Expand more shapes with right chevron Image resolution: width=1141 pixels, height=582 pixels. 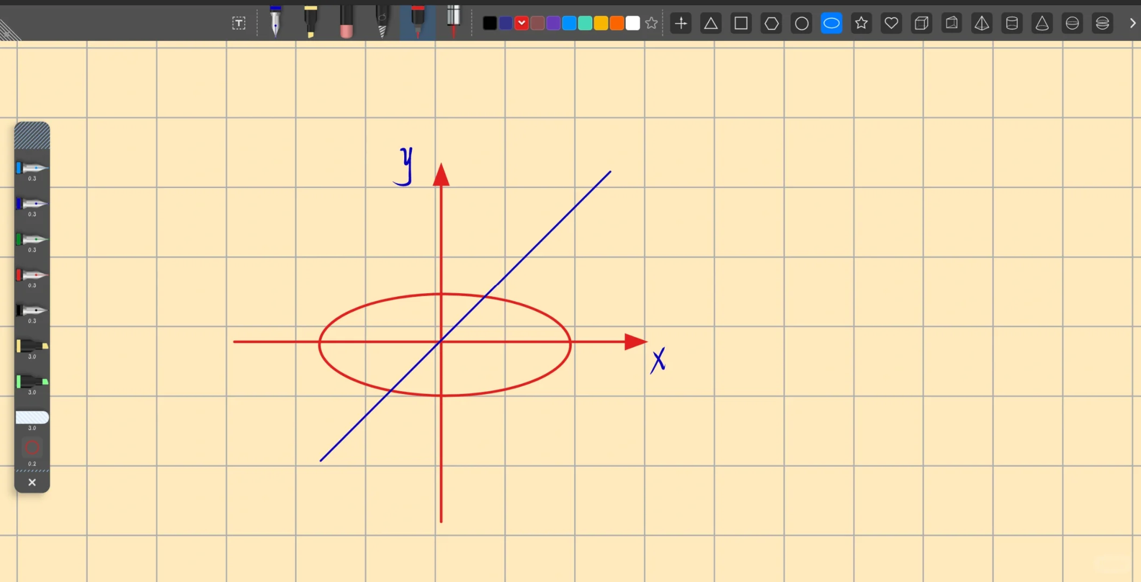pyautogui.click(x=1132, y=23)
